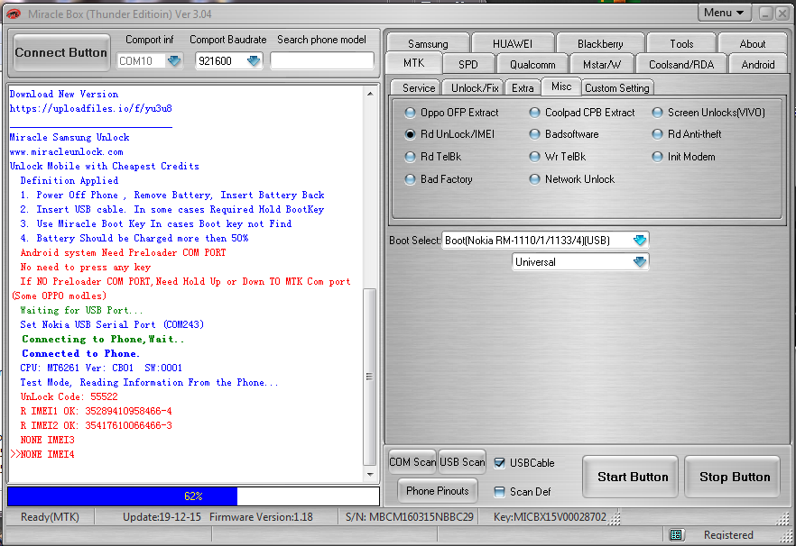Viewport: 796px width, 546px height.
Task: Switch to the Blackberry tab
Action: 600,43
